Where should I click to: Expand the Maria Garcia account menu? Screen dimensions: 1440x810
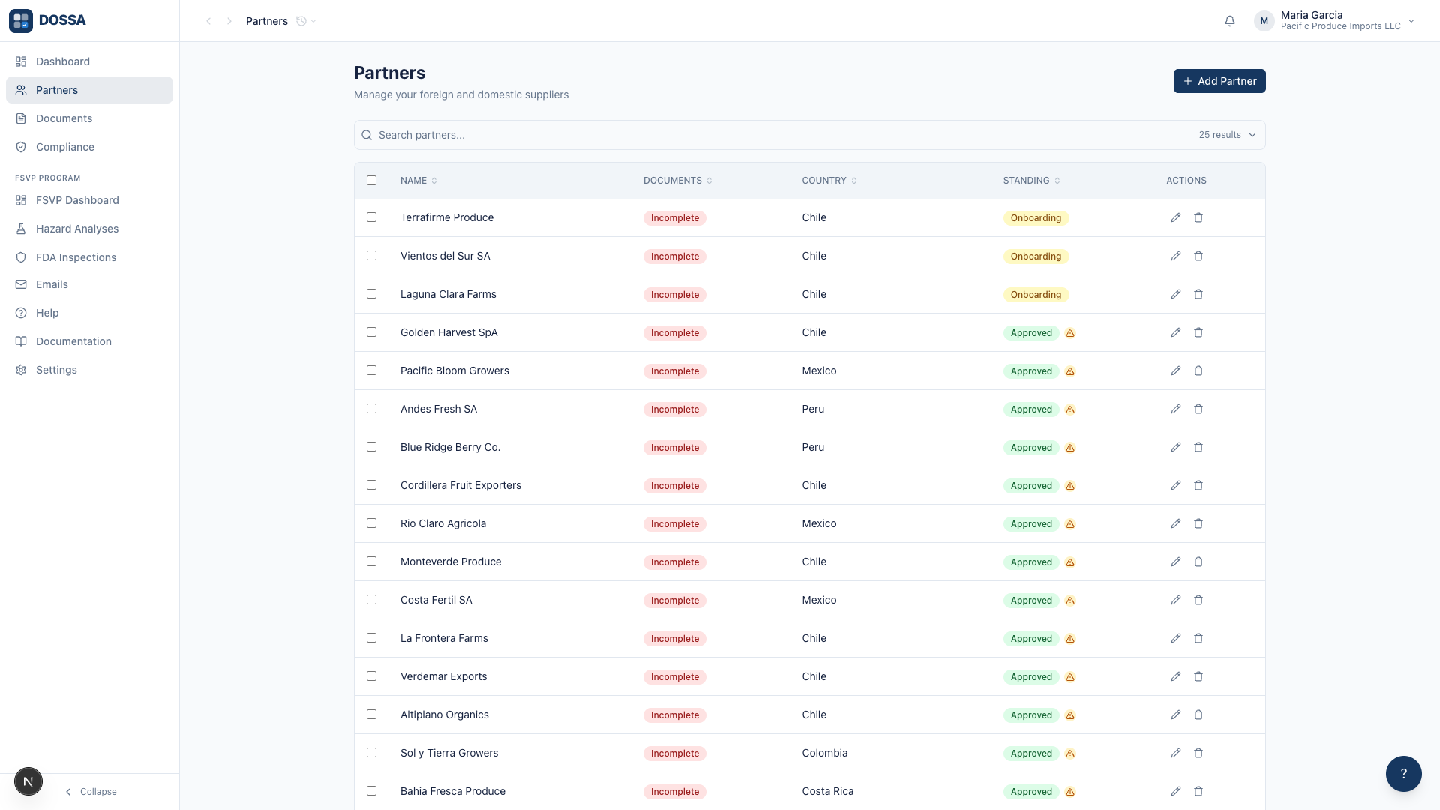(x=1335, y=21)
